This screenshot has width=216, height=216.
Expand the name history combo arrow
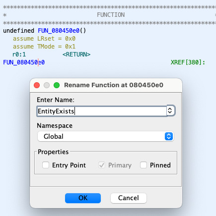pos(170,110)
